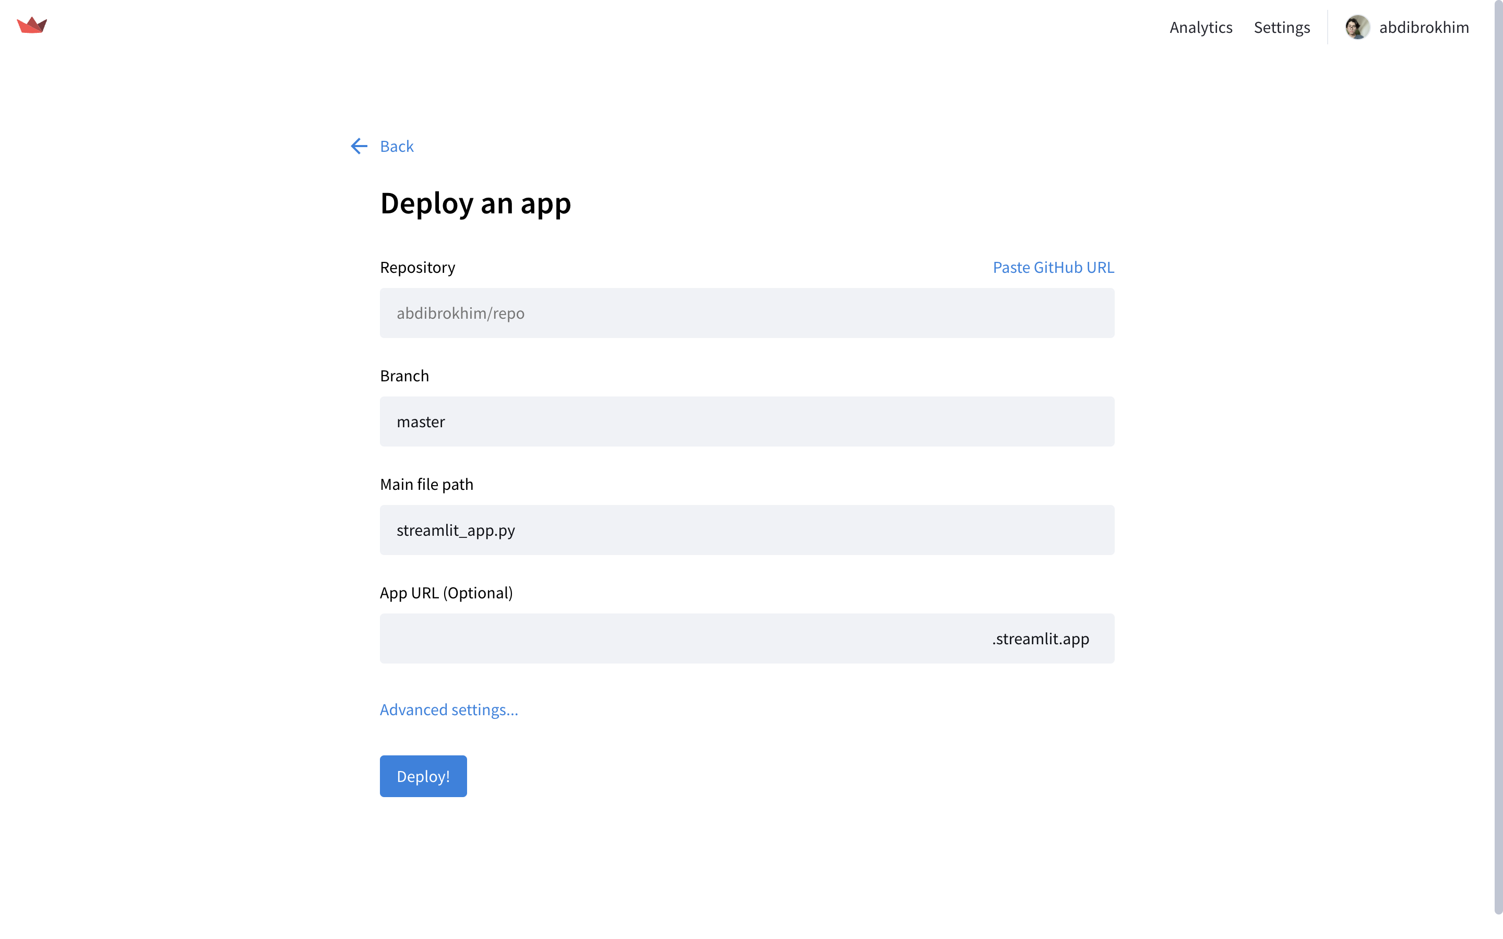This screenshot has width=1503, height=939.
Task: Open the abdibrokhim profile avatar
Action: click(x=1357, y=27)
